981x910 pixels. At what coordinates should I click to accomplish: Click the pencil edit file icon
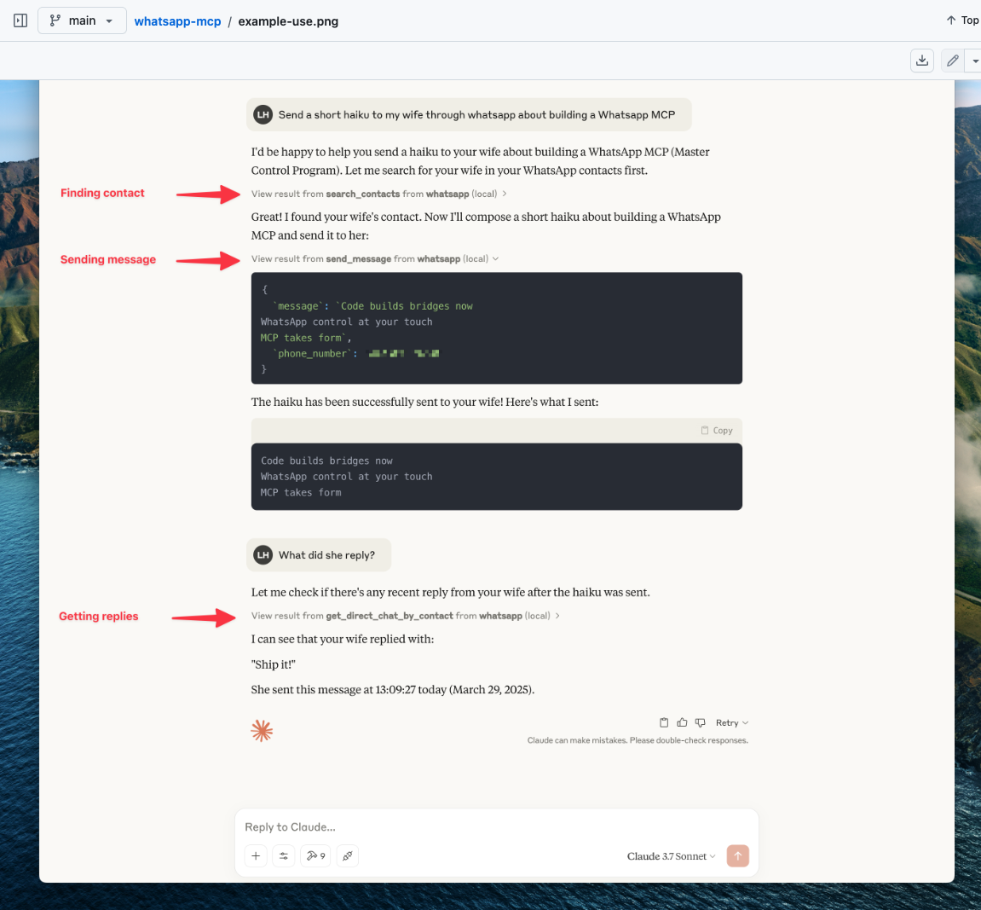point(952,61)
